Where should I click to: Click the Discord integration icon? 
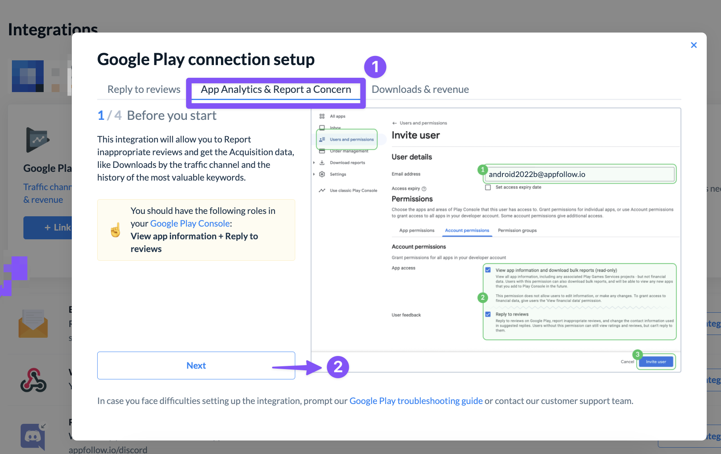(33, 437)
